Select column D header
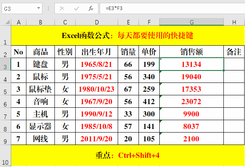 (96, 22)
